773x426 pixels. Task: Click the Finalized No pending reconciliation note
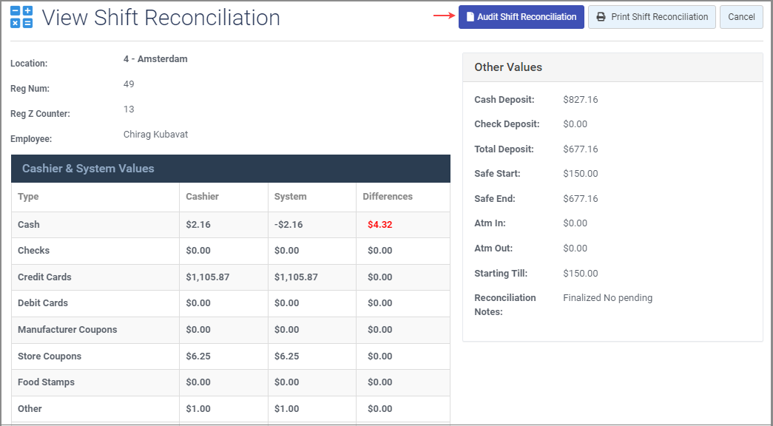(607, 298)
